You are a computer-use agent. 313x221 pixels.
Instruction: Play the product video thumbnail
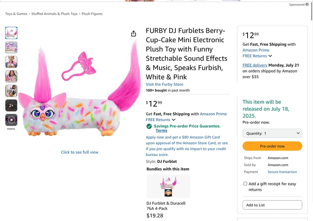(x=11, y=120)
